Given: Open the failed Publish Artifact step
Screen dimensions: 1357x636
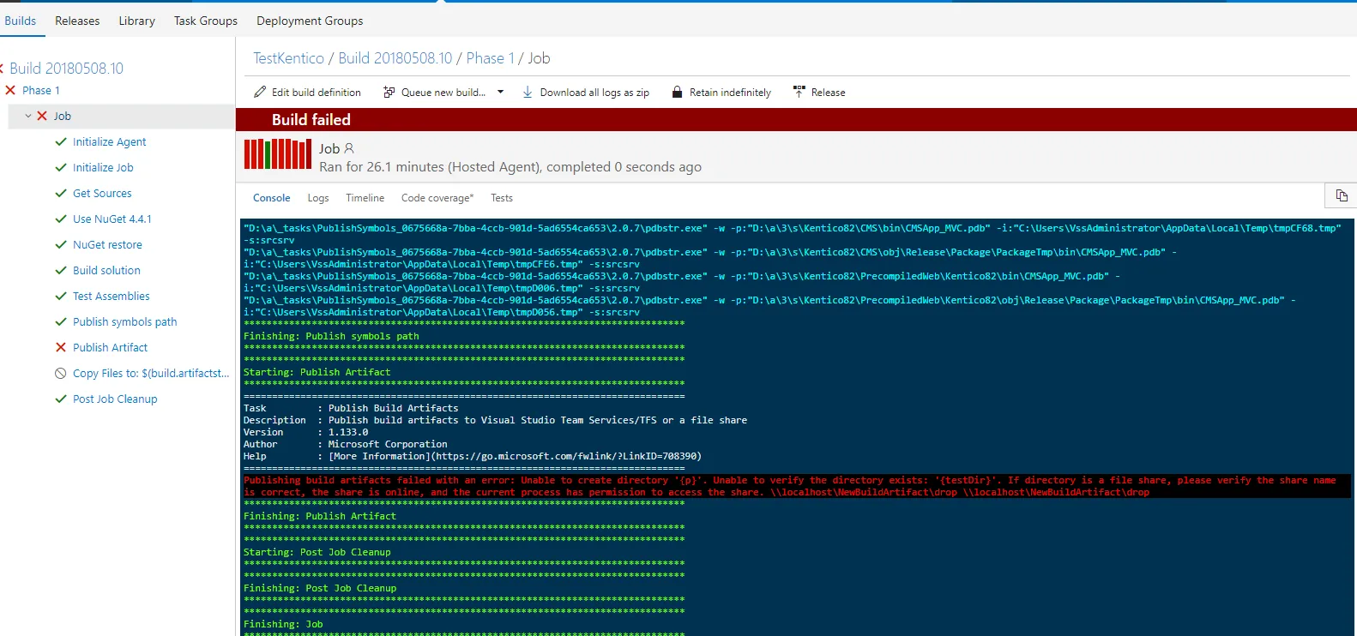Looking at the screenshot, I should click(x=110, y=347).
